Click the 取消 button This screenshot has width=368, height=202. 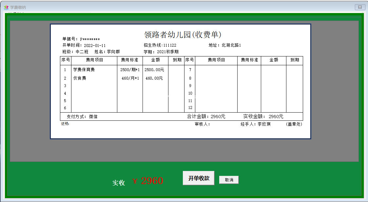pos(229,180)
